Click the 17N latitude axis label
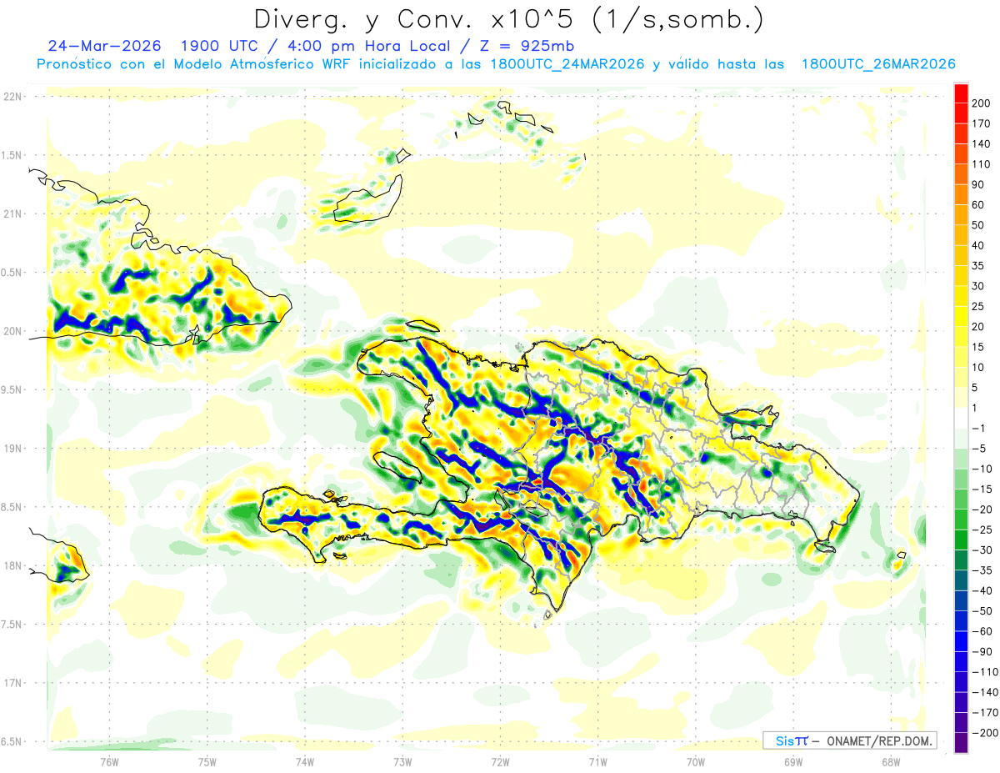 point(12,683)
